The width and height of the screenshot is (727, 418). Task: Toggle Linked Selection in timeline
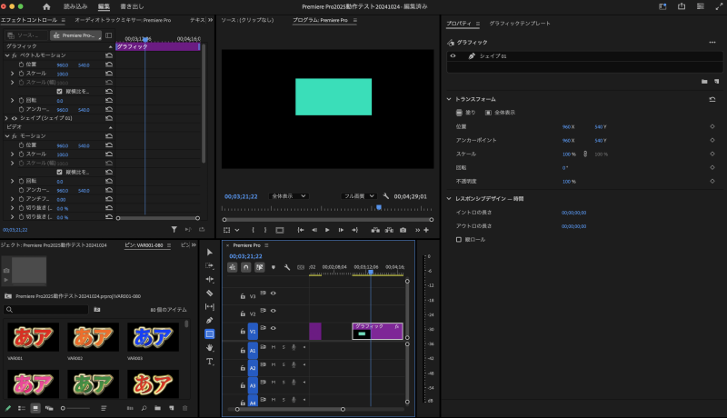(x=260, y=267)
